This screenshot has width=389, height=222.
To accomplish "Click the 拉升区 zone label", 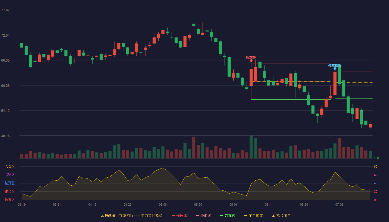I will pyautogui.click(x=9, y=183).
